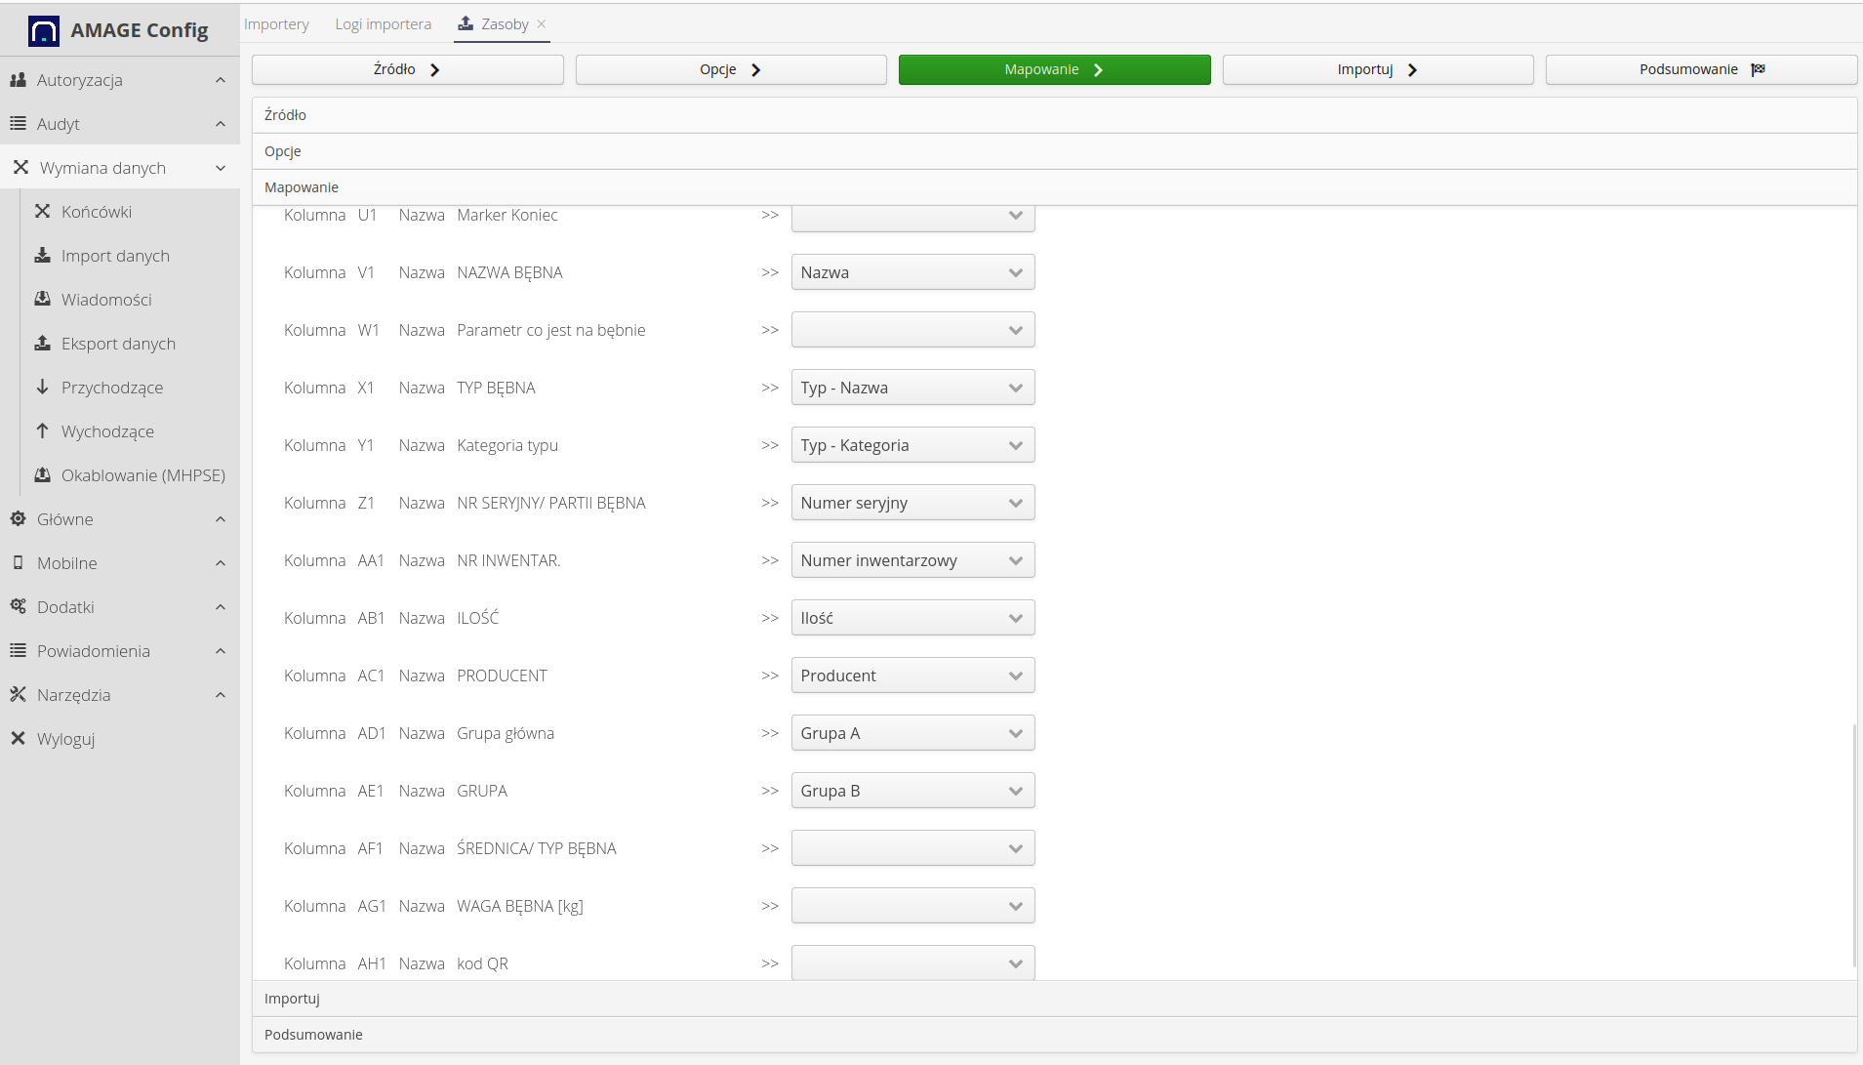Open the empty WAGA BĘBNA dropdown

click(x=912, y=906)
